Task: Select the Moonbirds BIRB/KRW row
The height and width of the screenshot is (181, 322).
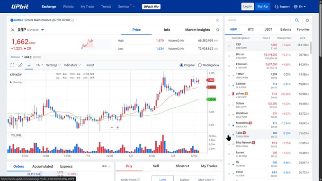Action: tap(268, 125)
